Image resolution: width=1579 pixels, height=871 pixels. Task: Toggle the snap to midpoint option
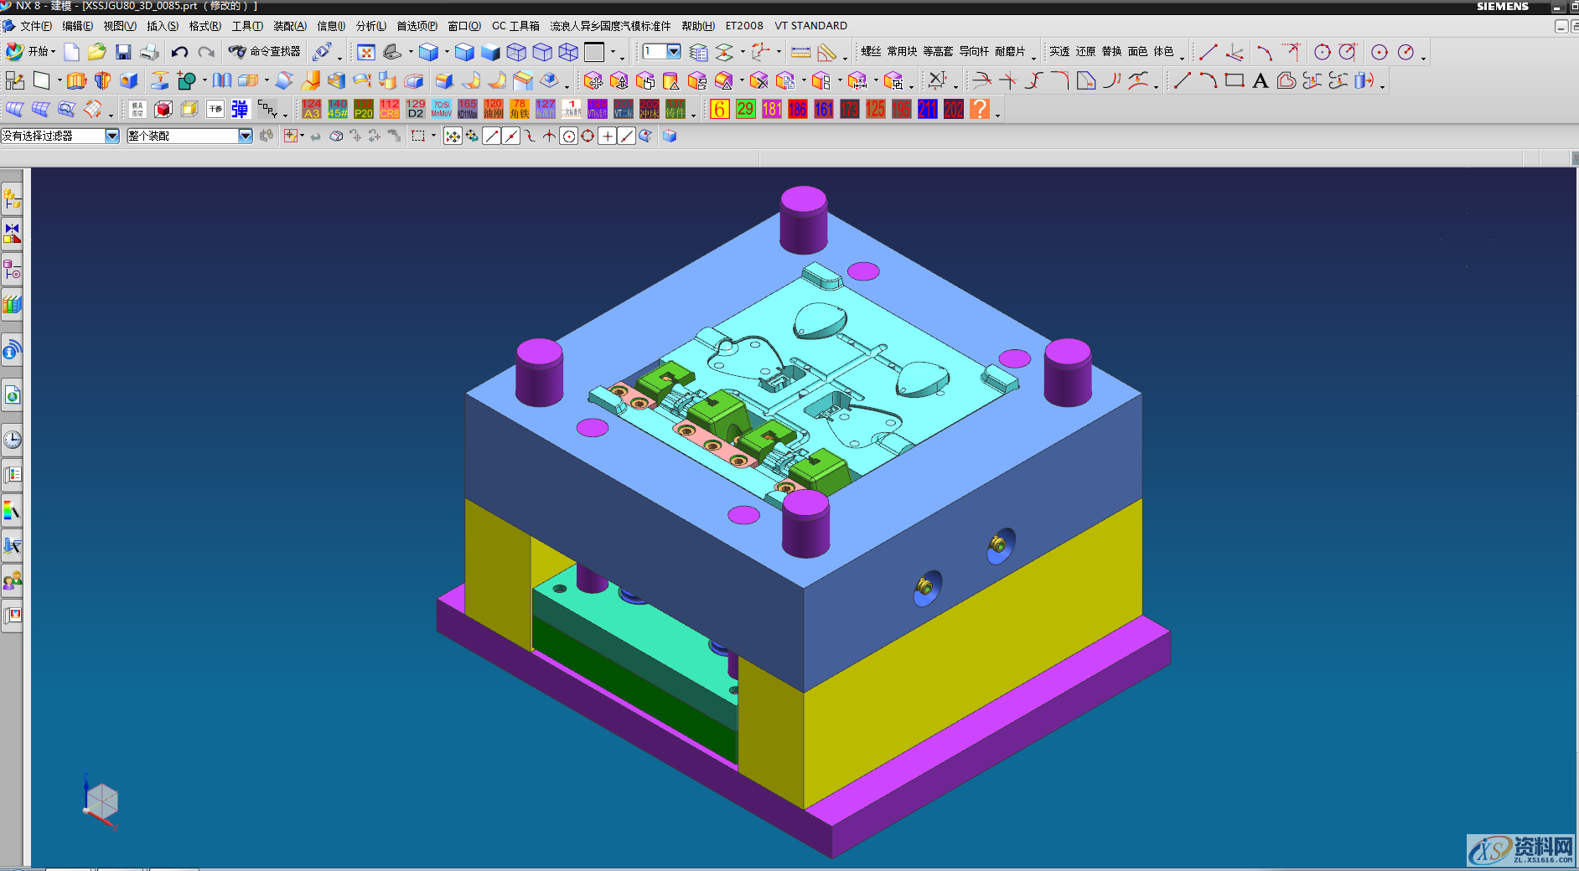(510, 137)
